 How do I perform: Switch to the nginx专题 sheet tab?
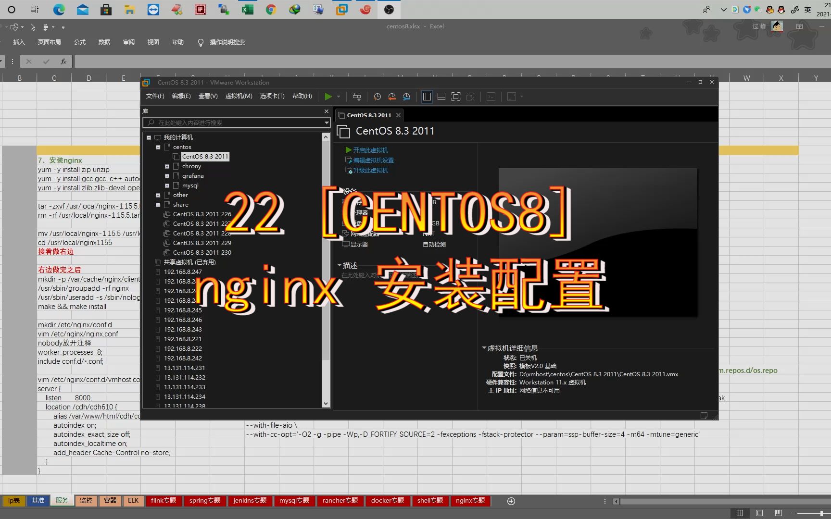click(470, 501)
